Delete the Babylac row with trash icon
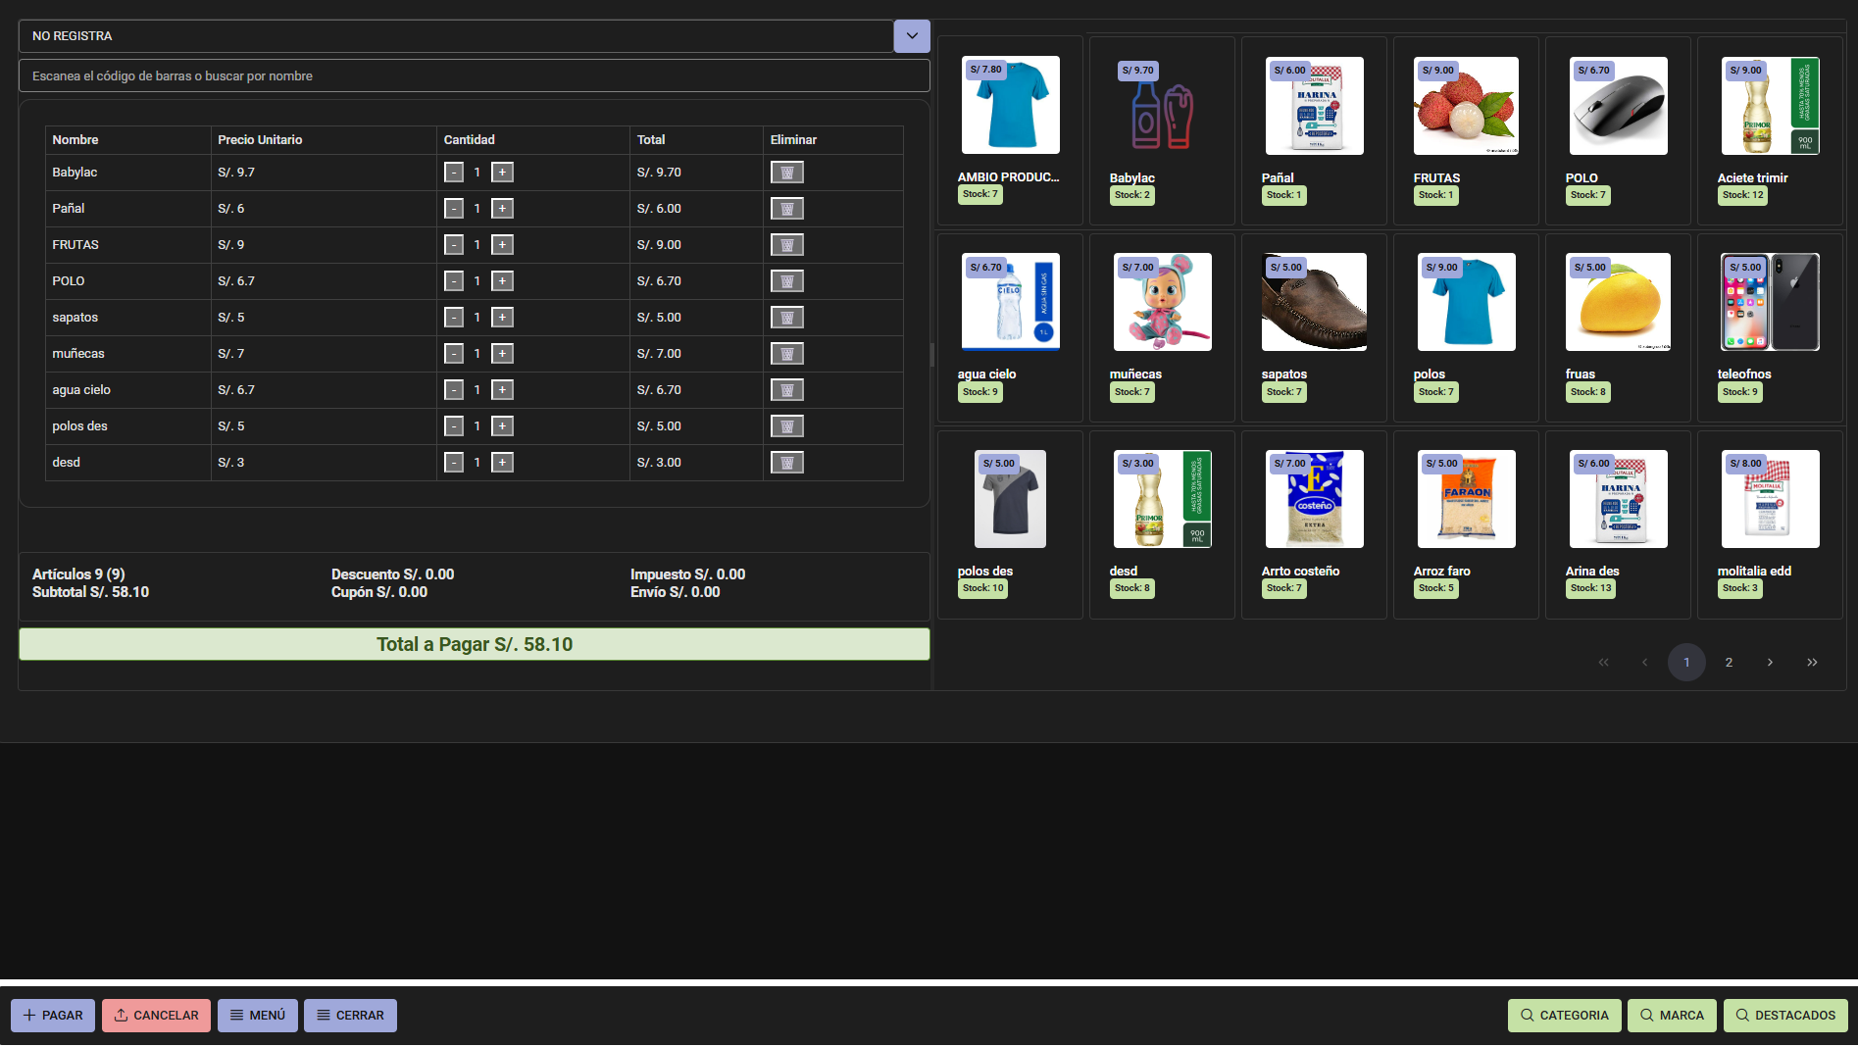The height and width of the screenshot is (1047, 1858). (786, 173)
